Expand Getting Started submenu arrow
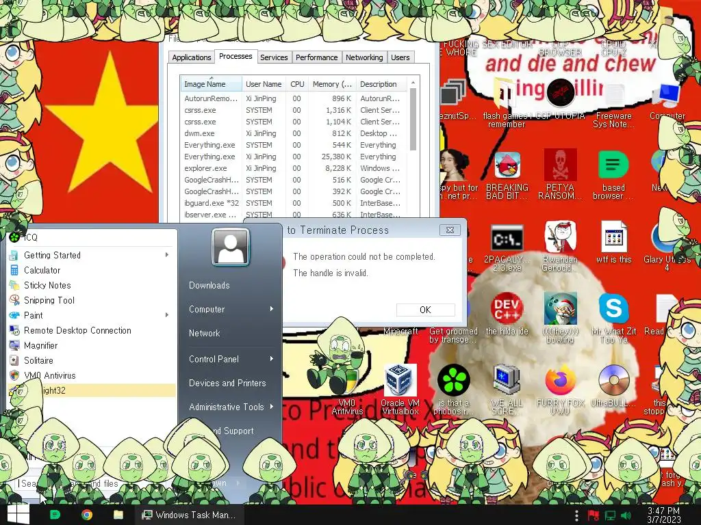Viewport: 701px width, 525px height. [167, 255]
